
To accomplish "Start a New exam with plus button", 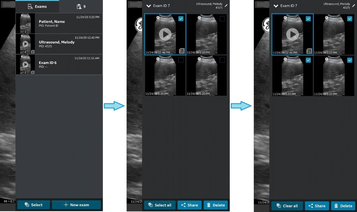I will [76, 205].
